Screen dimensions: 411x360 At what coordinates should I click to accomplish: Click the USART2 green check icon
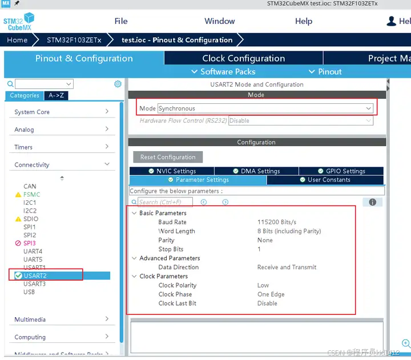click(18, 276)
